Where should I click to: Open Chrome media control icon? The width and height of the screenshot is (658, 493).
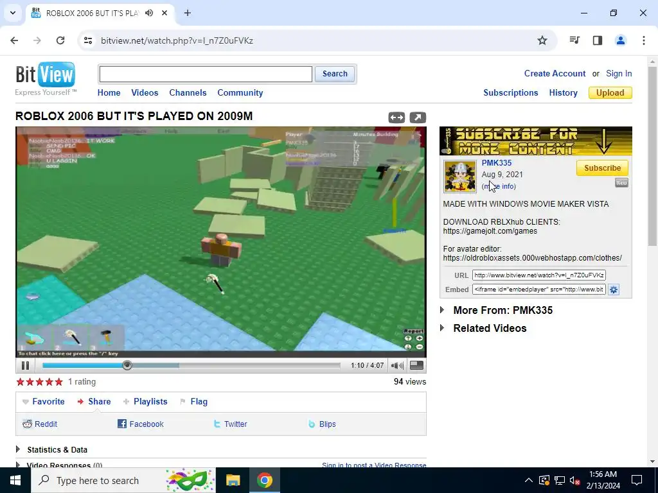pos(574,40)
